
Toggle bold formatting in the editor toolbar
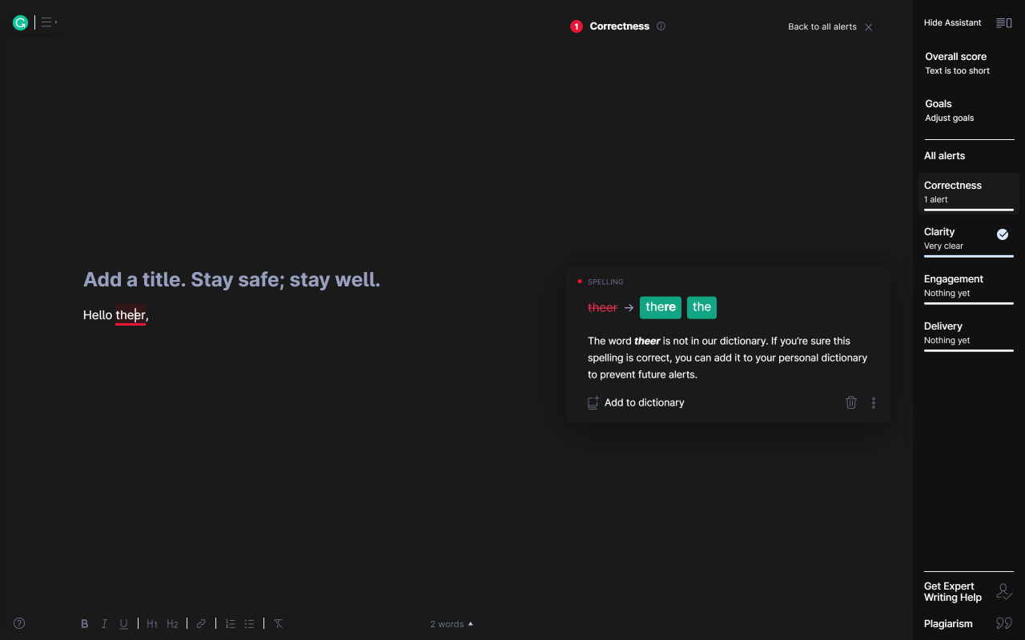point(84,623)
